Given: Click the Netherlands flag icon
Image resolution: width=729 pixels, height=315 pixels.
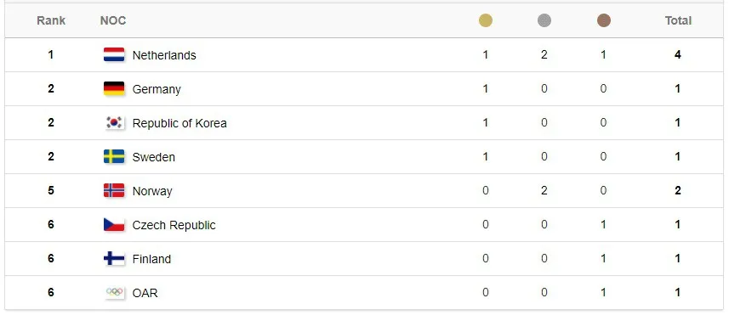Looking at the screenshot, I should [x=114, y=54].
